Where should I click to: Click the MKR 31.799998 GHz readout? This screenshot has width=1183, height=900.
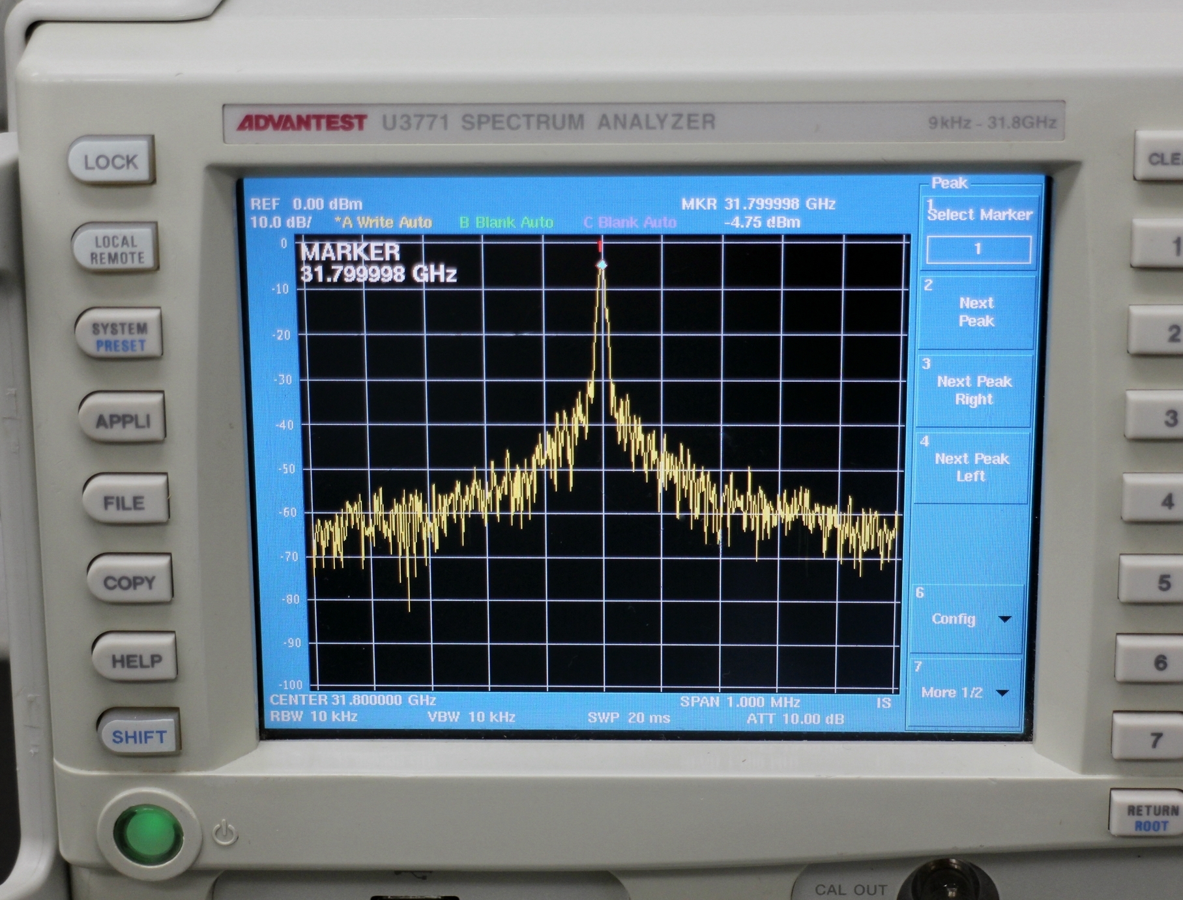click(758, 203)
